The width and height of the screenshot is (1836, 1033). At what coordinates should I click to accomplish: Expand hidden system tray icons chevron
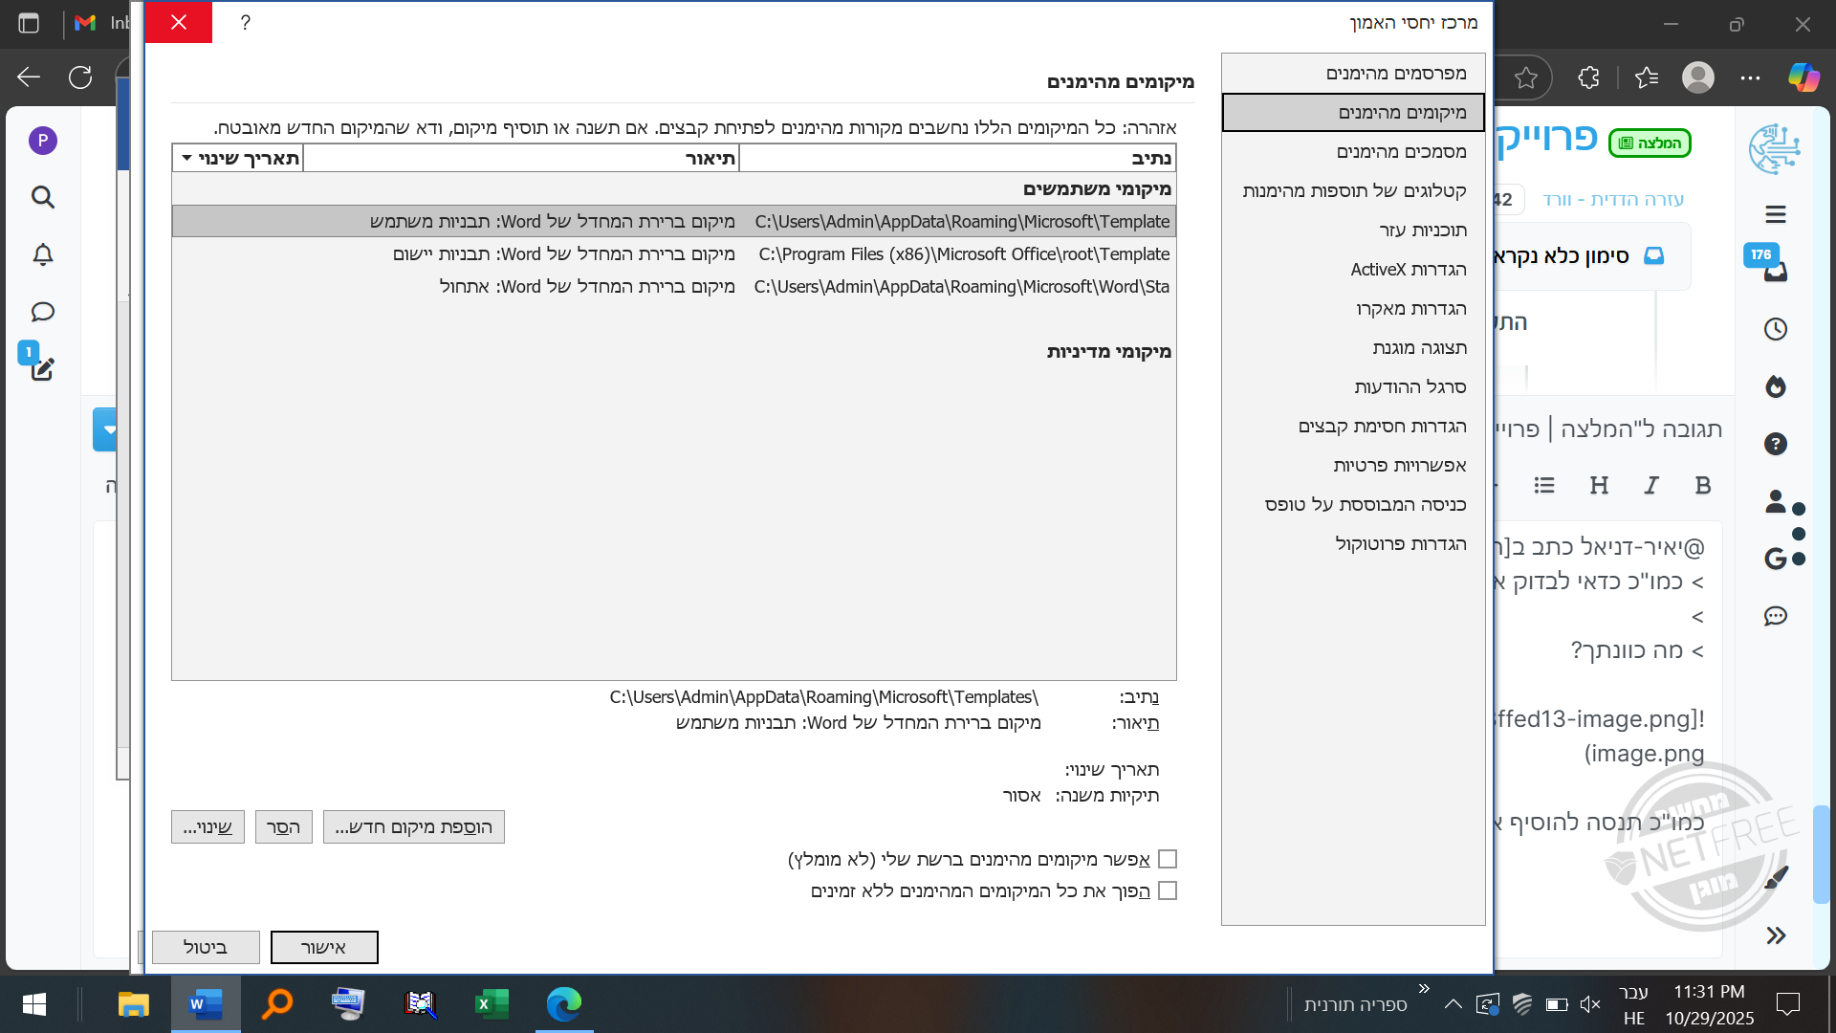pos(1453,1004)
